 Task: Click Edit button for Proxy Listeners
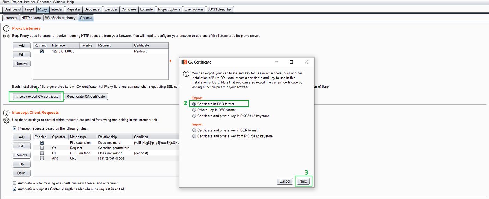tap(22, 55)
